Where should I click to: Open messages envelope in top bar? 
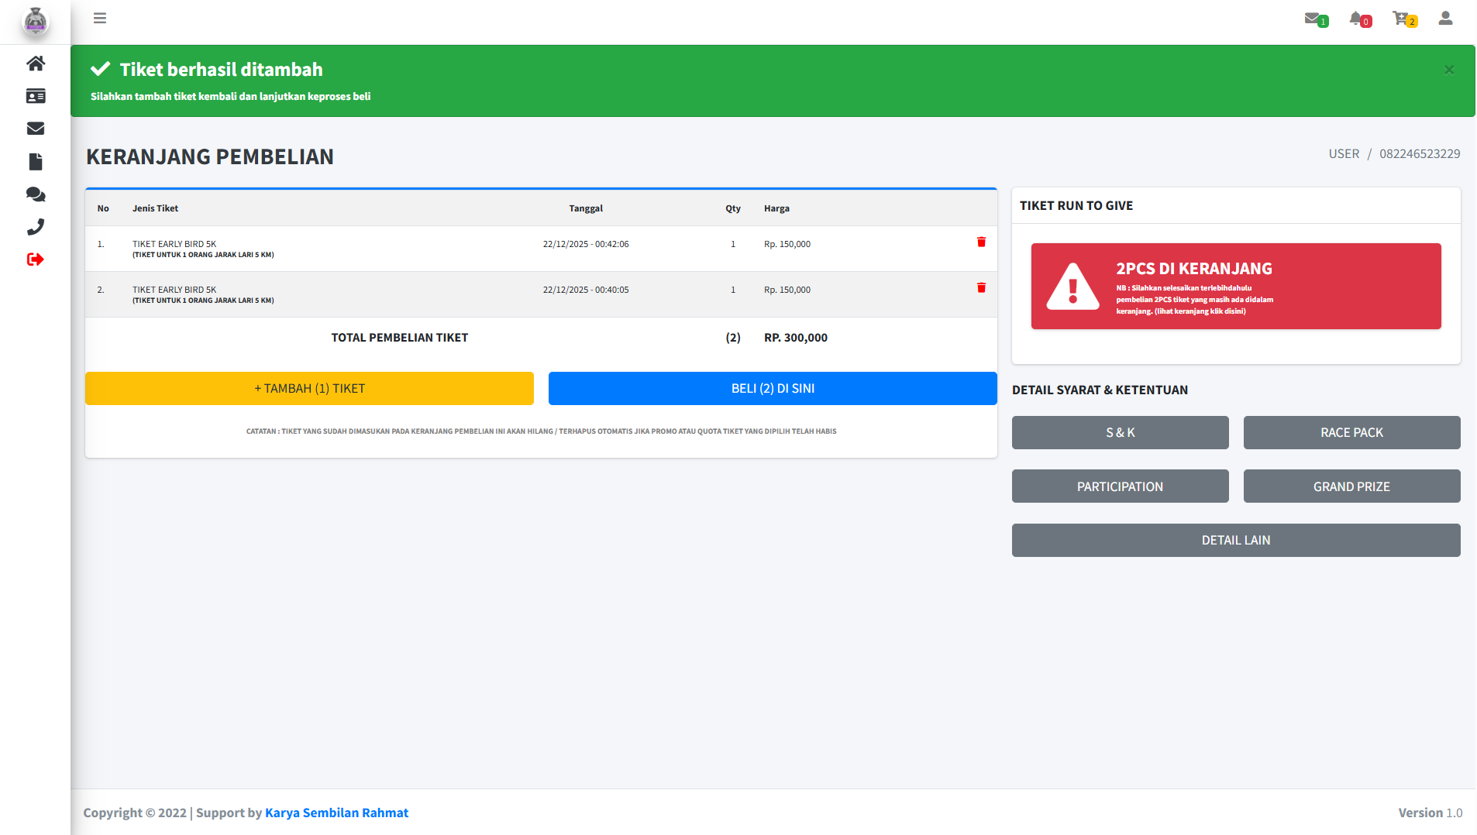coord(1314,19)
